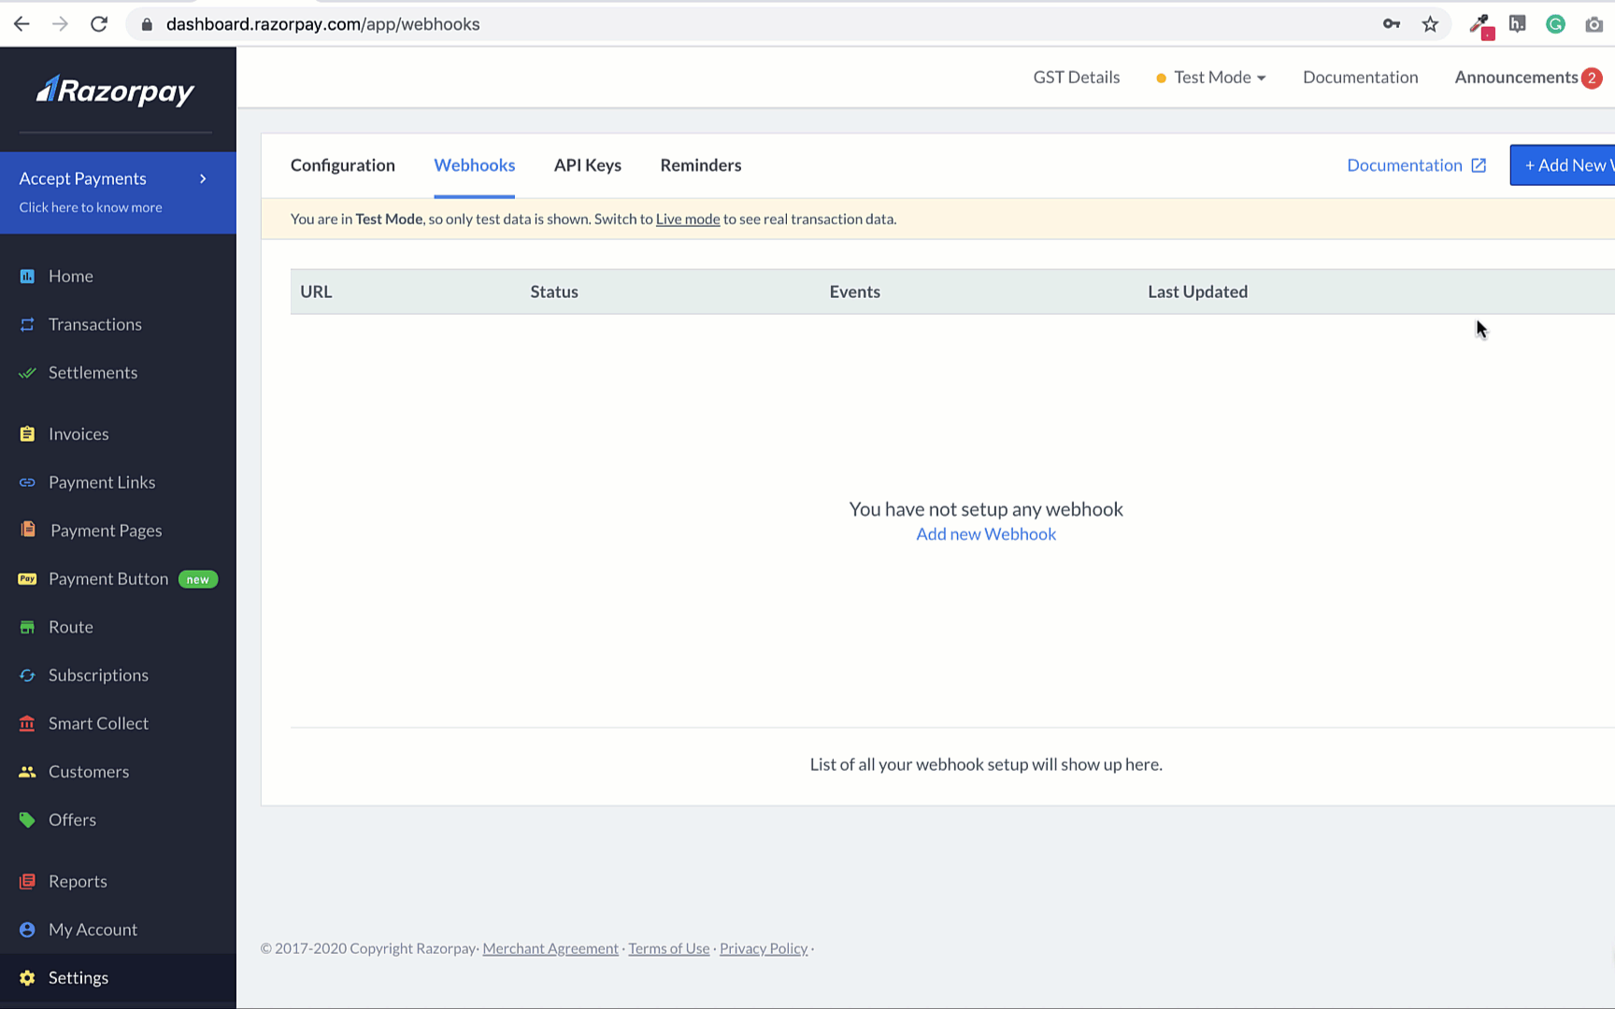Click the Payment Links chain icon

pos(27,482)
